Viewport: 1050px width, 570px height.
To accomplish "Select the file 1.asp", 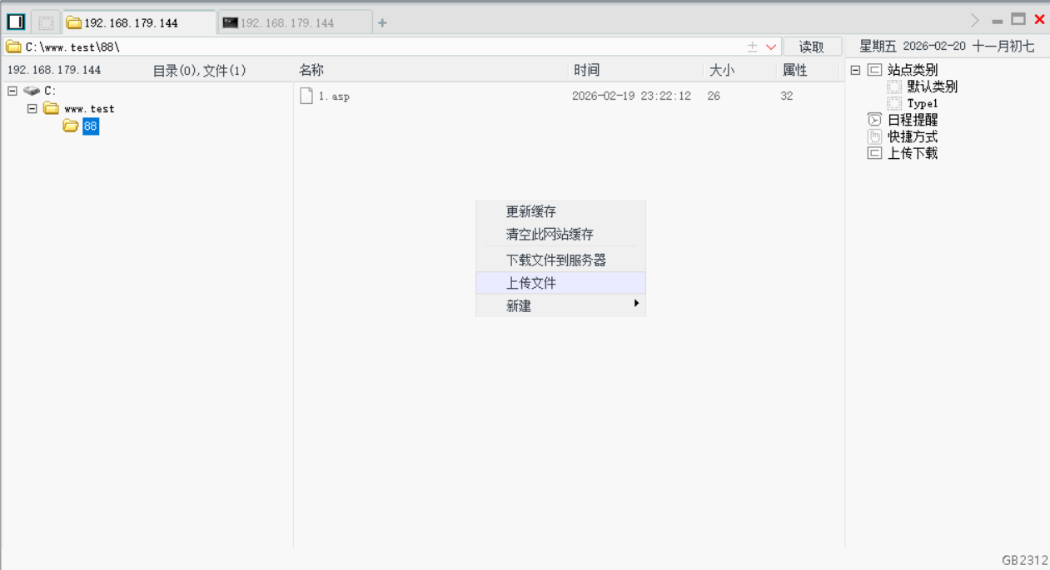I will pos(334,97).
